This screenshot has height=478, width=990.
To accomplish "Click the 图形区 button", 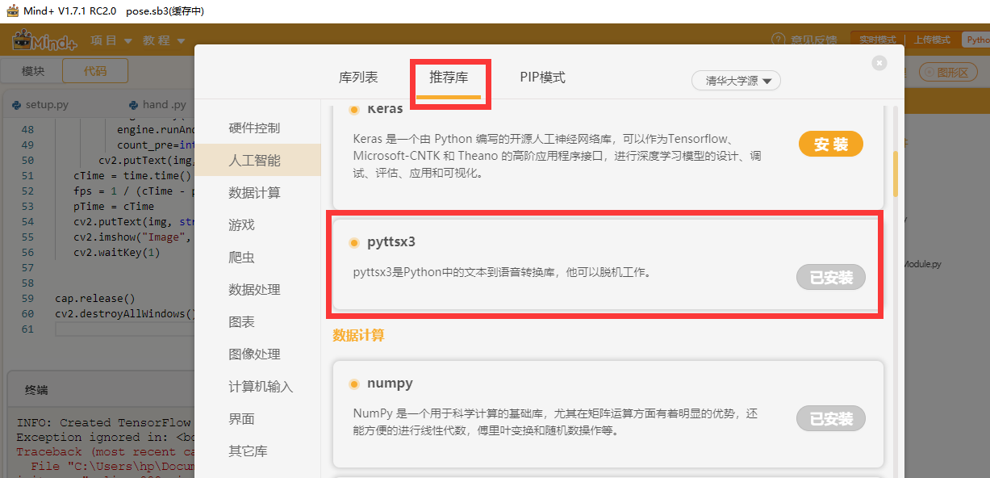I will click(x=947, y=73).
